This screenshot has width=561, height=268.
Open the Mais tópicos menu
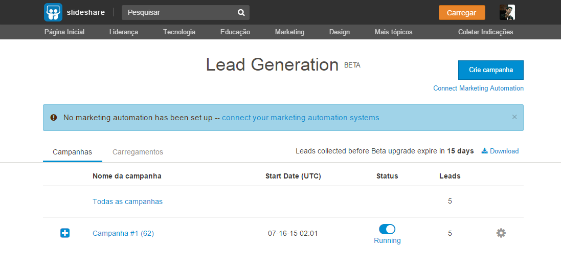point(393,32)
